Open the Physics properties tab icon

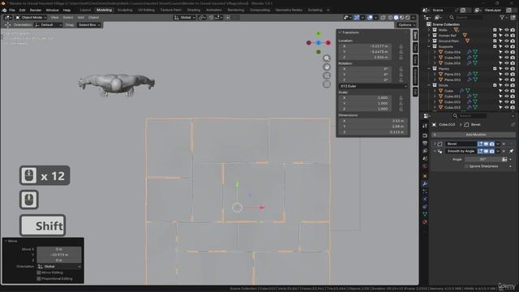click(x=425, y=199)
